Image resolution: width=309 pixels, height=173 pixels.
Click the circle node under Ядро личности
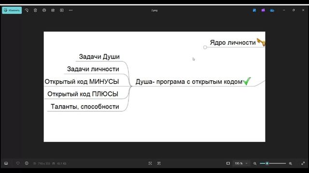pos(205,47)
